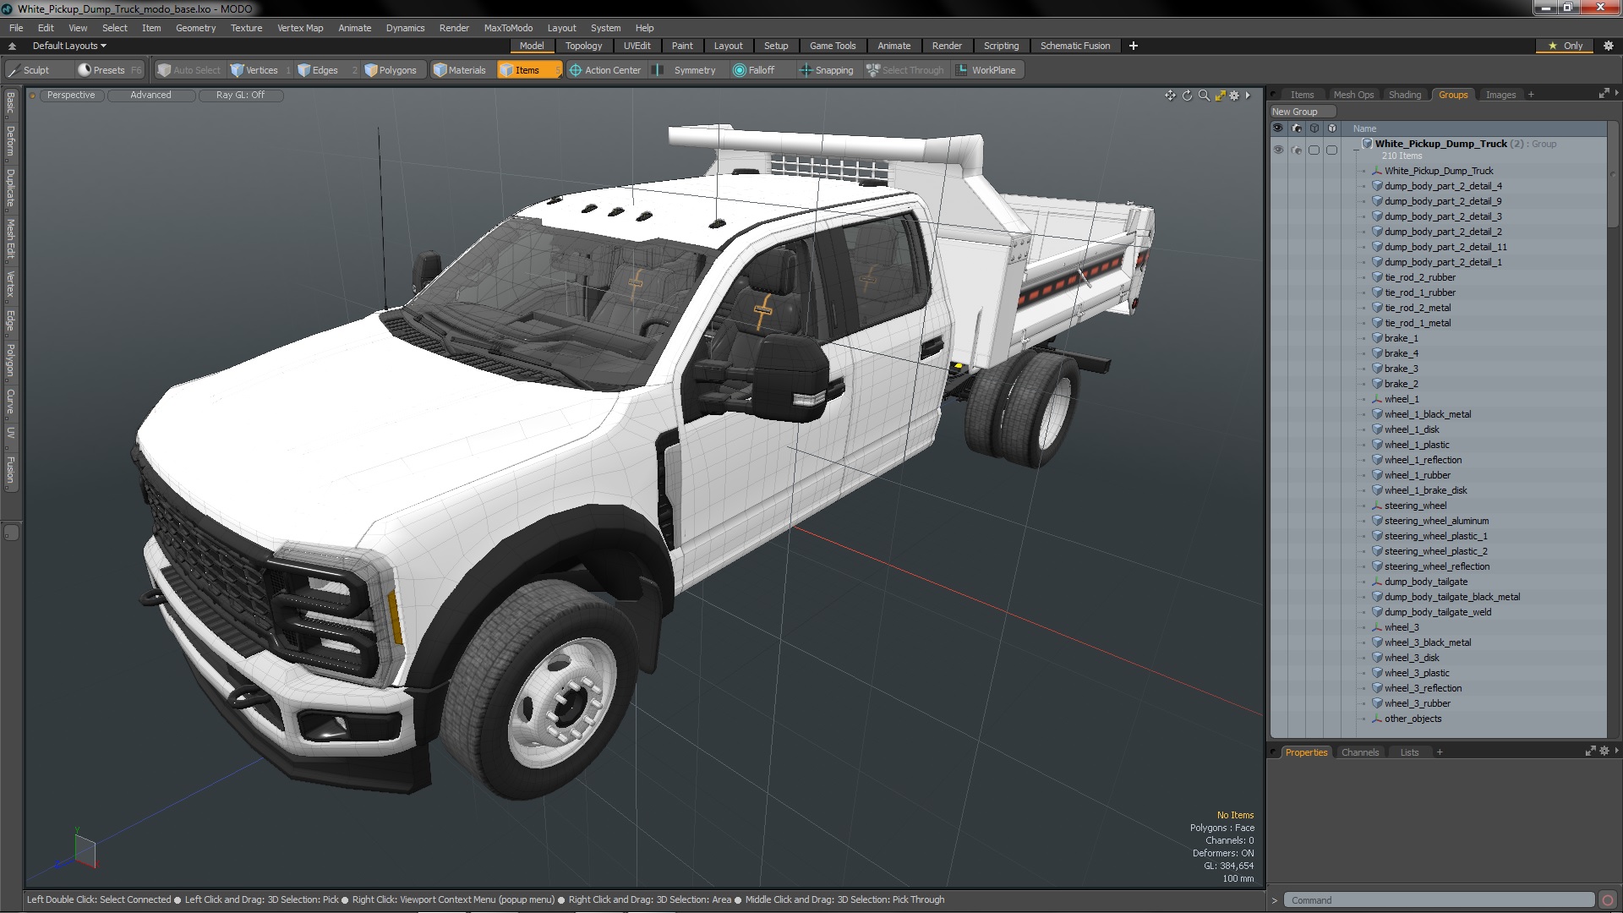Viewport: 1623px width, 913px height.
Task: Check first box in White_Pickup_Dump_Truck group row
Action: [x=1314, y=150]
